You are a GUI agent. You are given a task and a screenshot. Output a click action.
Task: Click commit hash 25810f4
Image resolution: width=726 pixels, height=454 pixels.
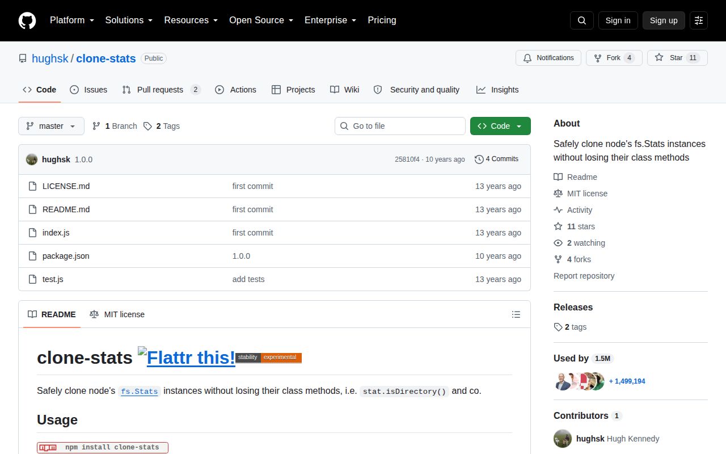(x=407, y=159)
